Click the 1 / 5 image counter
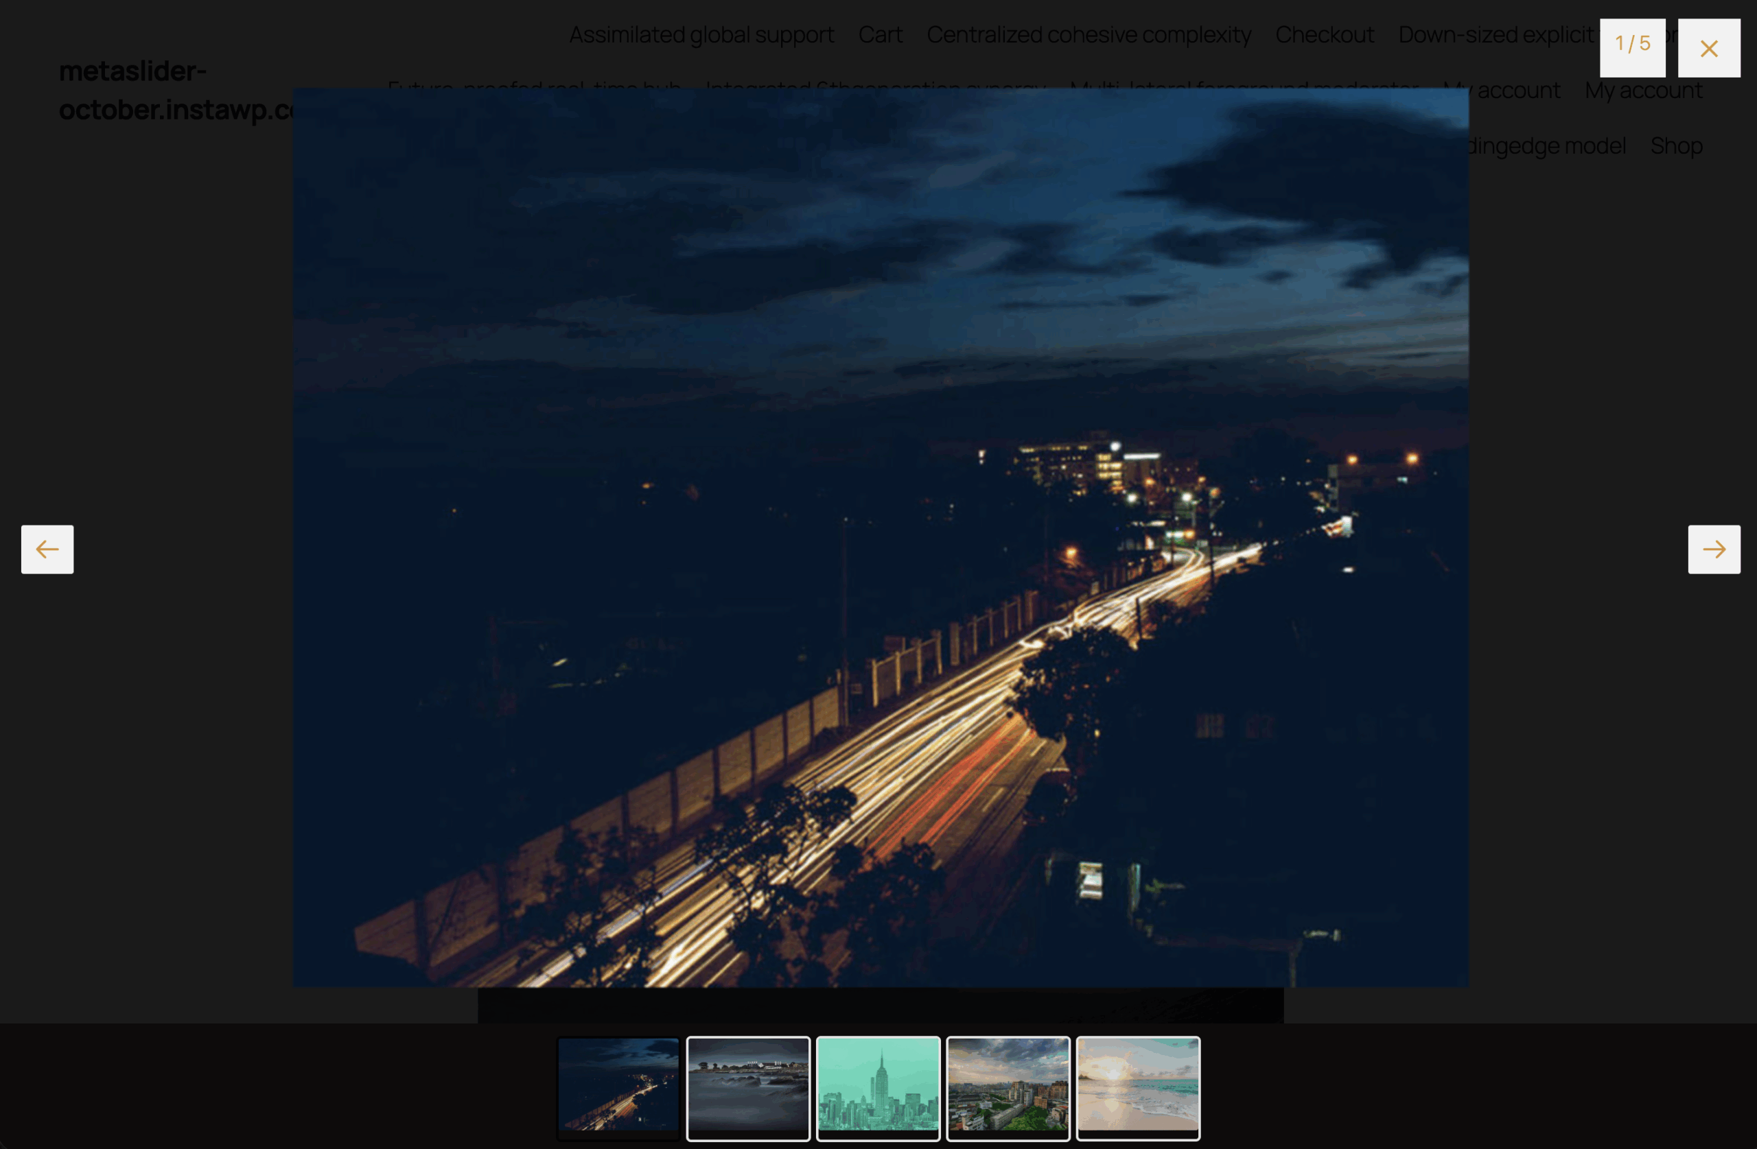Viewport: 1757px width, 1149px height. (x=1631, y=46)
